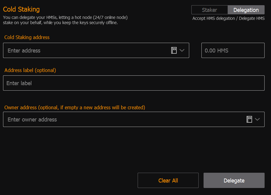Image resolution: width=271 pixels, height=195 pixels.
Task: Open address book in Cold Staking address field
Action: pos(174,50)
